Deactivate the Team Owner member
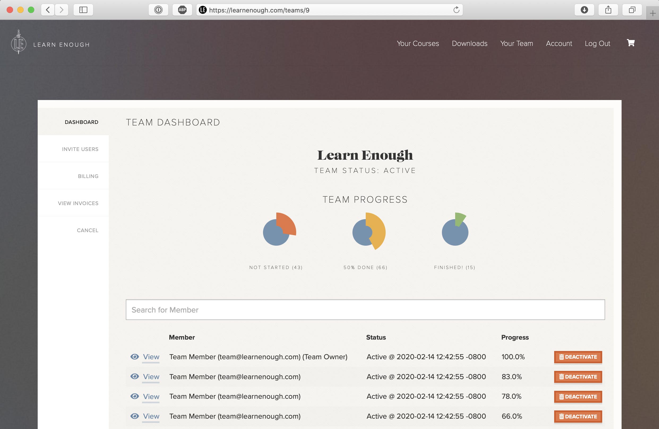659x429 pixels. (578, 357)
